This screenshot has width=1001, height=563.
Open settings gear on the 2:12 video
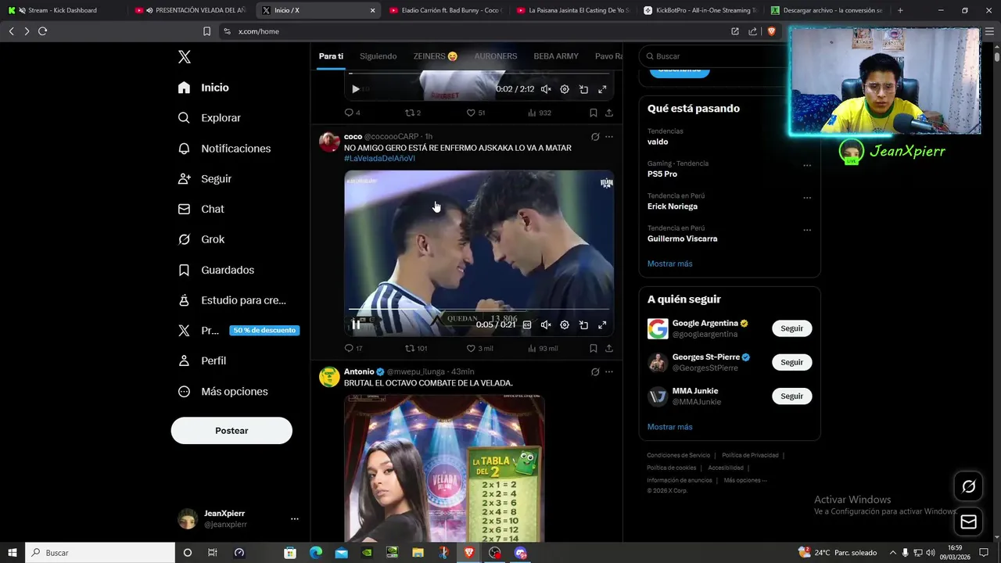coord(565,89)
